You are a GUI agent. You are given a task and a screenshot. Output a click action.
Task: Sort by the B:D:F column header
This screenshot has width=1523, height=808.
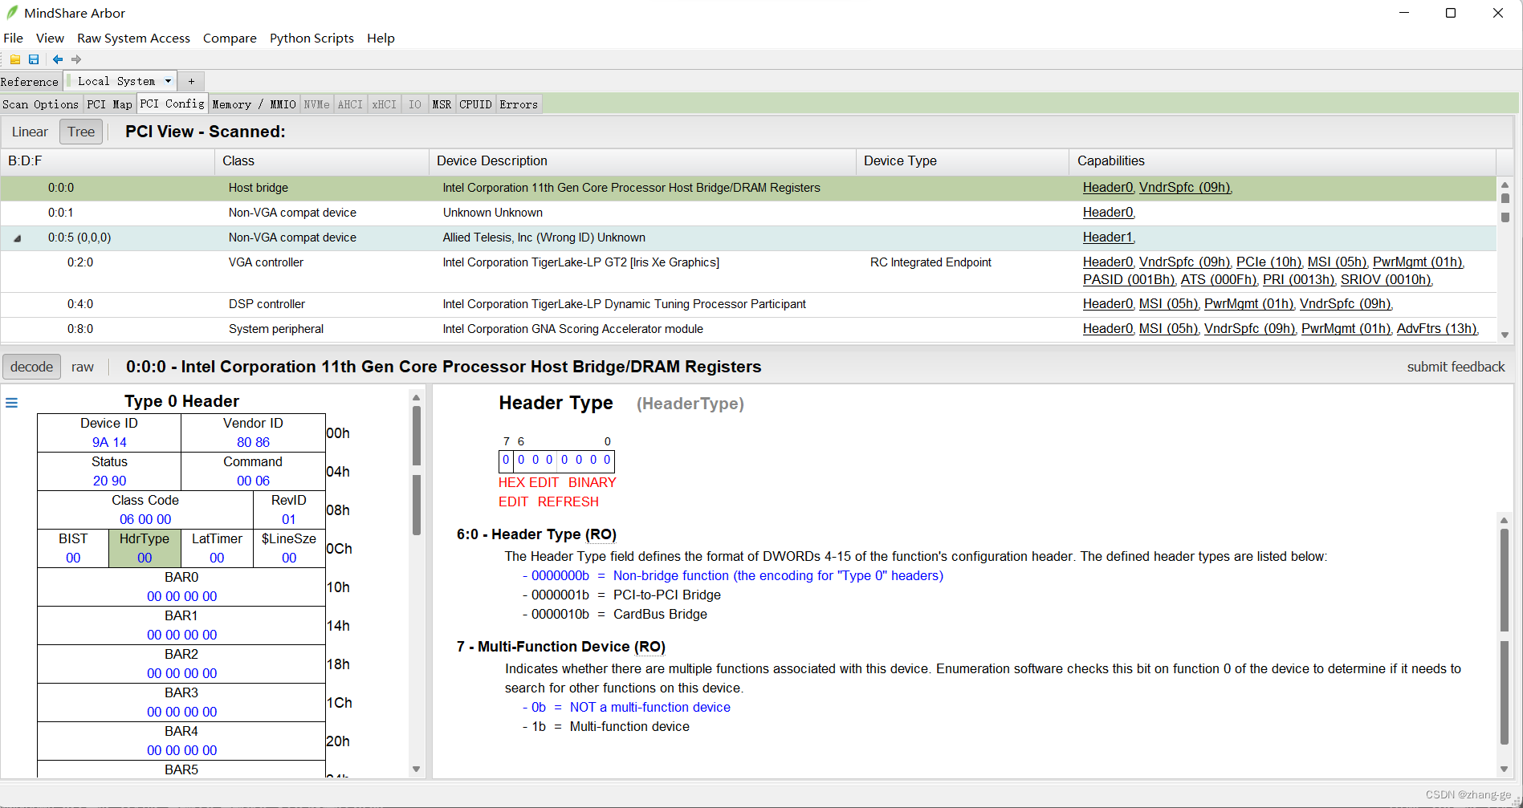pyautogui.click(x=108, y=161)
